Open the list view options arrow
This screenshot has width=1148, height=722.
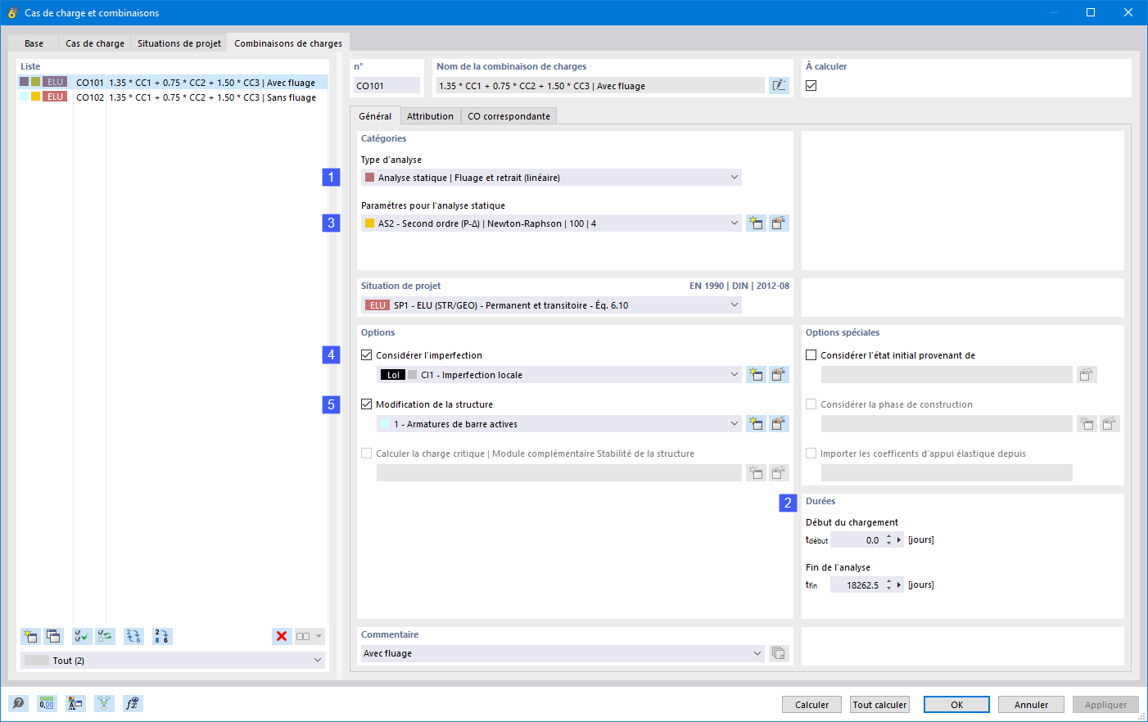tap(319, 636)
